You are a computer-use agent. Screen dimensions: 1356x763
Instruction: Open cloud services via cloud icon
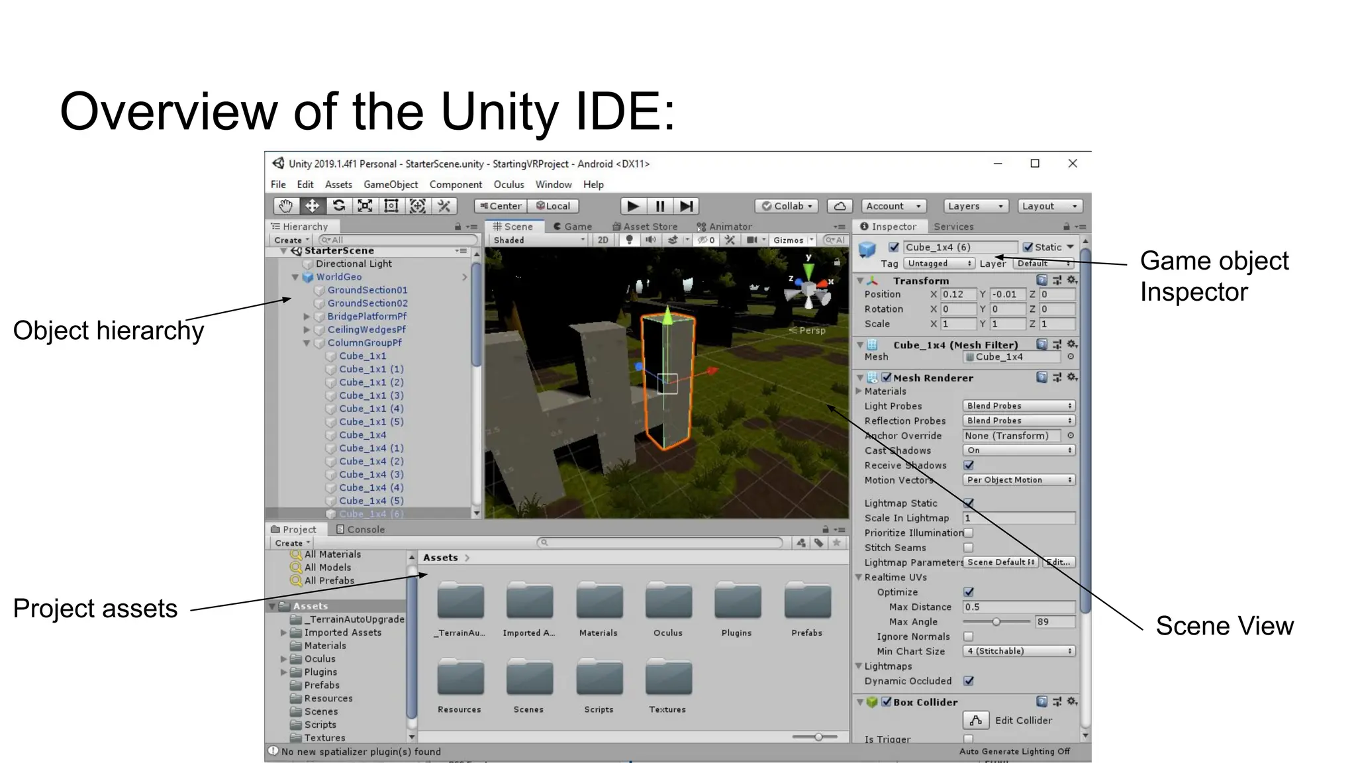[x=840, y=206]
